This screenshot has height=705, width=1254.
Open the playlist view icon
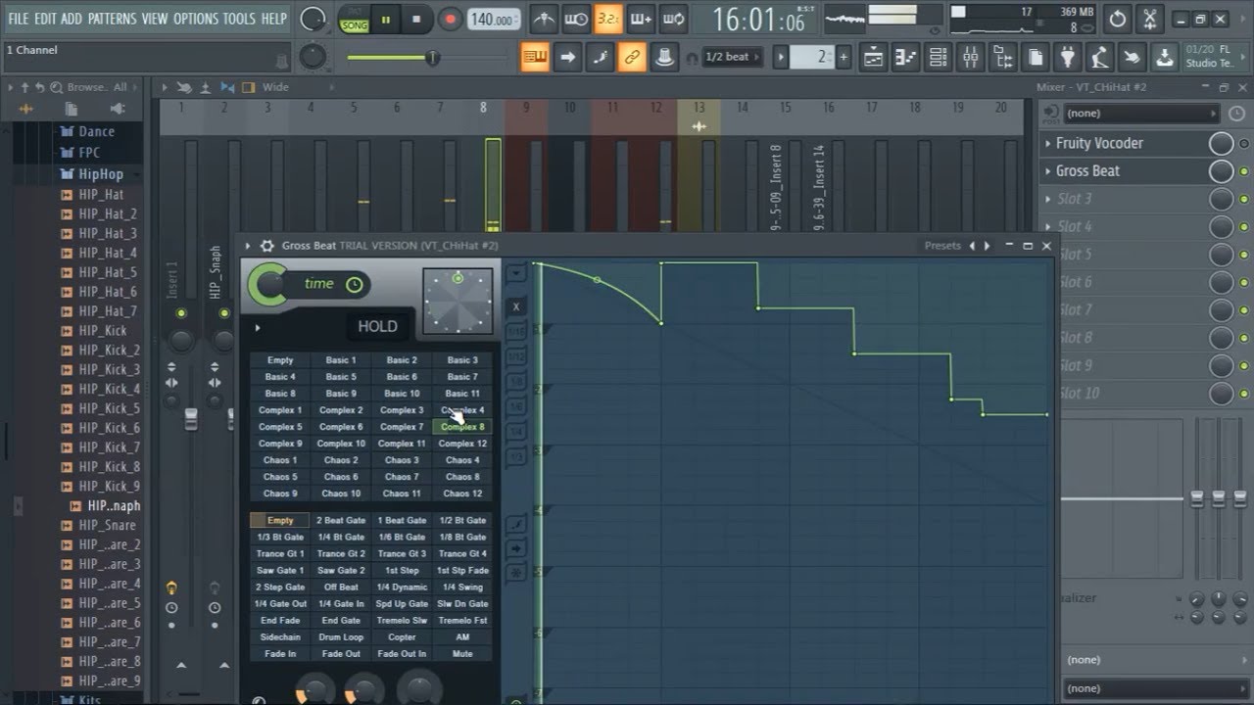[x=873, y=57]
